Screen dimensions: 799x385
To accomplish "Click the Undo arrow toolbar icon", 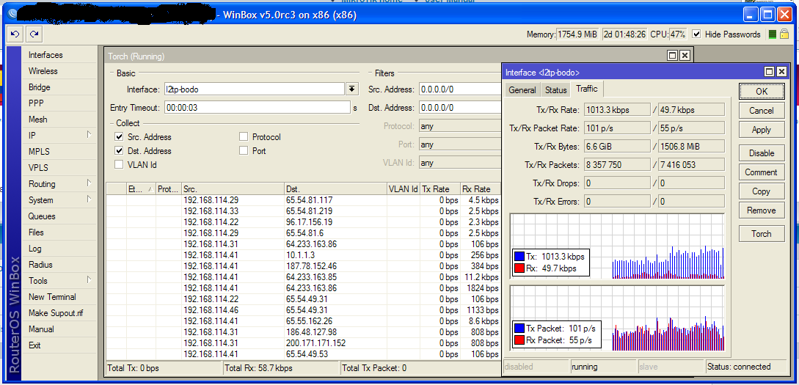I will 15,34.
